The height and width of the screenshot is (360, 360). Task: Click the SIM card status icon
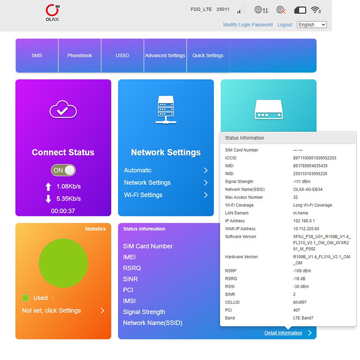click(300, 10)
